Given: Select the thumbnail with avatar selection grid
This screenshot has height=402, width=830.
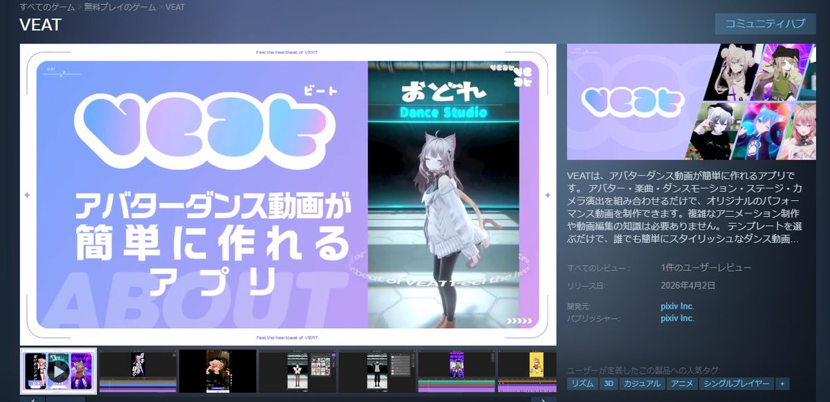Looking at the screenshot, I should [297, 372].
